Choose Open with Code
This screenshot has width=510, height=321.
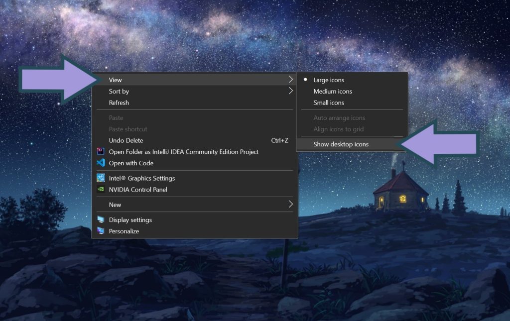(130, 163)
